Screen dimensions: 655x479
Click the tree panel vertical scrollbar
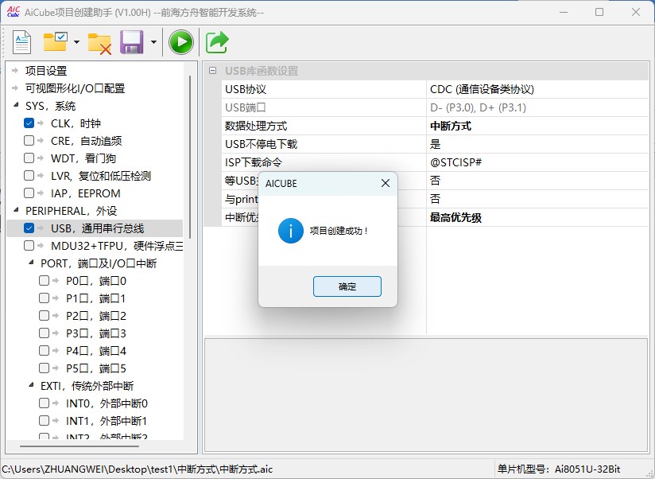(190, 157)
